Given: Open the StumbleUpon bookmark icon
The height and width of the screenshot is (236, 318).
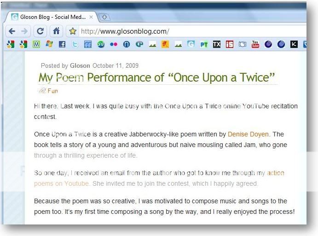Looking at the screenshot, I should click(x=100, y=45).
